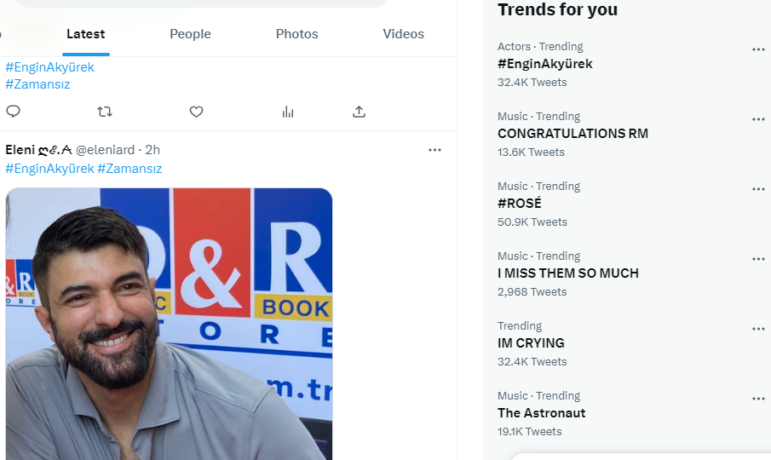Screen dimensions: 771x460
Task: Like the tweet with the heart icon
Action: 196,112
